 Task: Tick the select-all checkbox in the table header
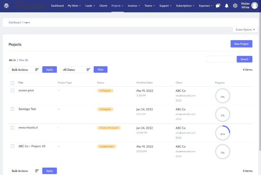(12, 83)
